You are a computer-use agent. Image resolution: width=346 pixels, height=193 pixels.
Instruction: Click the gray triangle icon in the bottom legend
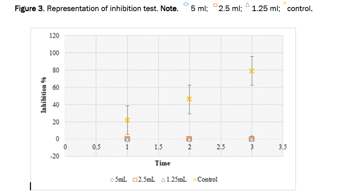[x=163, y=180]
